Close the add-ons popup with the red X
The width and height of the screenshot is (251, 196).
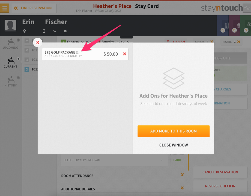point(38,42)
